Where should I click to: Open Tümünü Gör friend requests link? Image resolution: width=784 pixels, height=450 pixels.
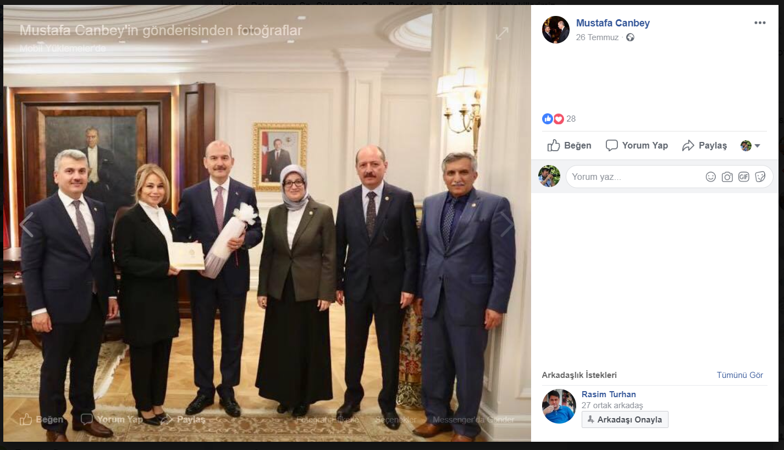pyautogui.click(x=740, y=375)
